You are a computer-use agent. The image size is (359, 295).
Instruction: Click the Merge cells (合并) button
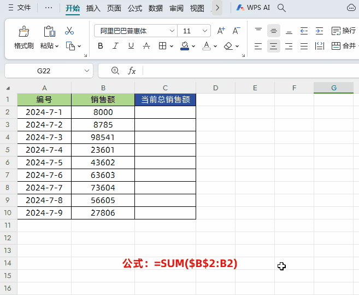(344, 46)
